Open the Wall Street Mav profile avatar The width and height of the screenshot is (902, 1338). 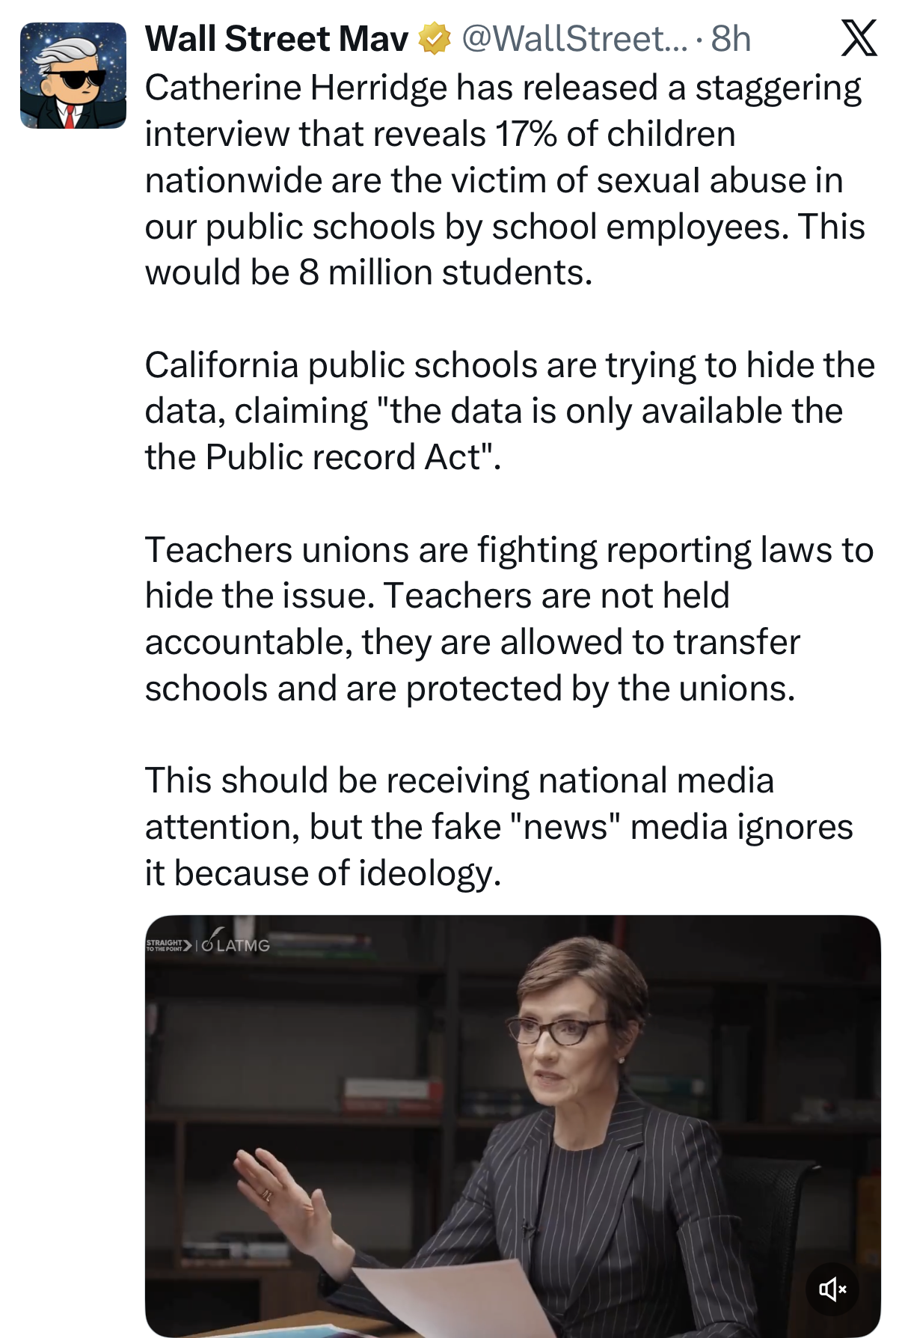pos(73,76)
